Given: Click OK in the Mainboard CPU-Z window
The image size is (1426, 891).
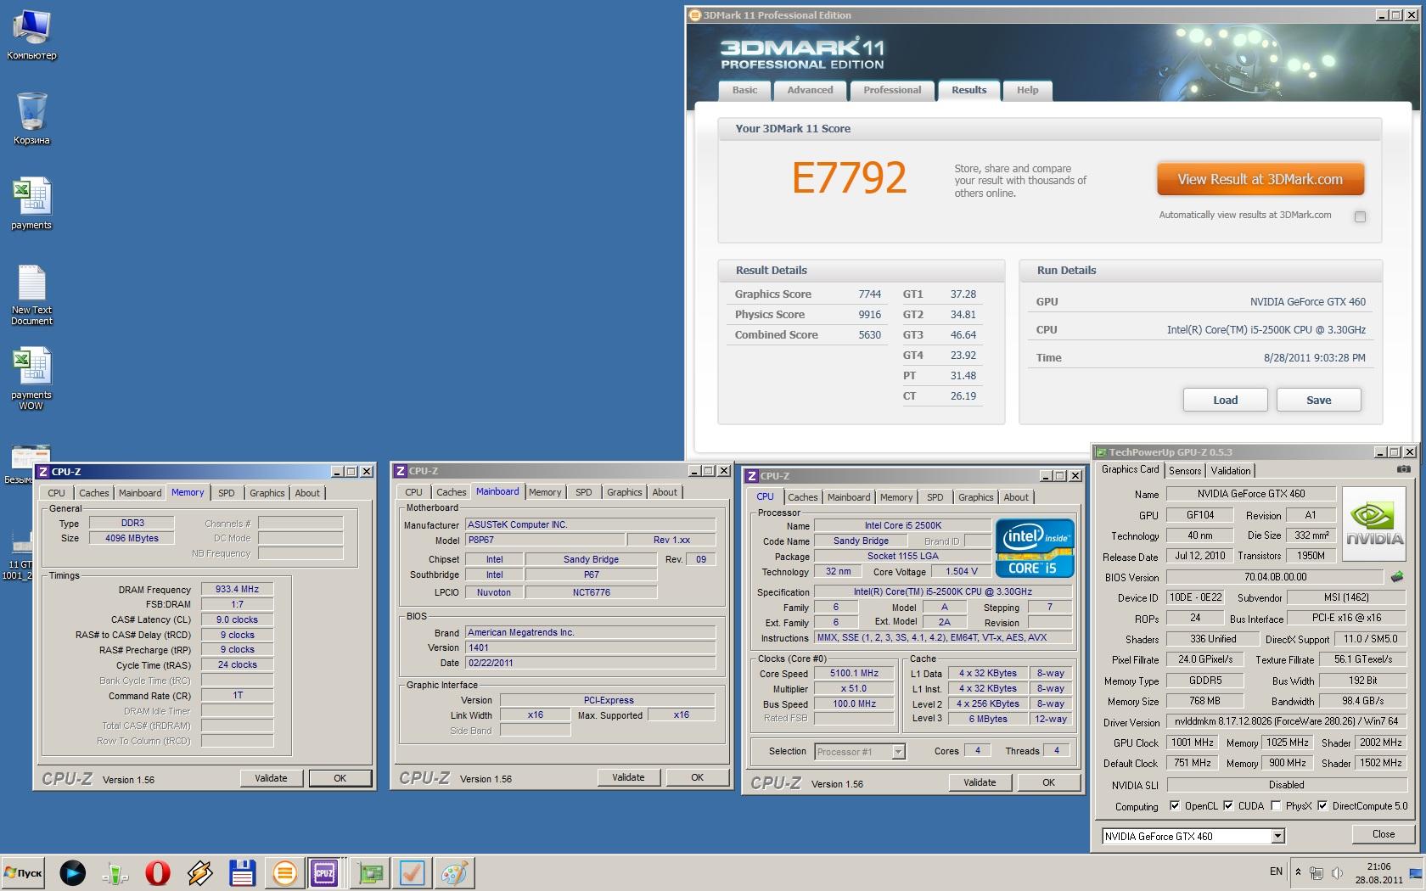Looking at the screenshot, I should (697, 777).
